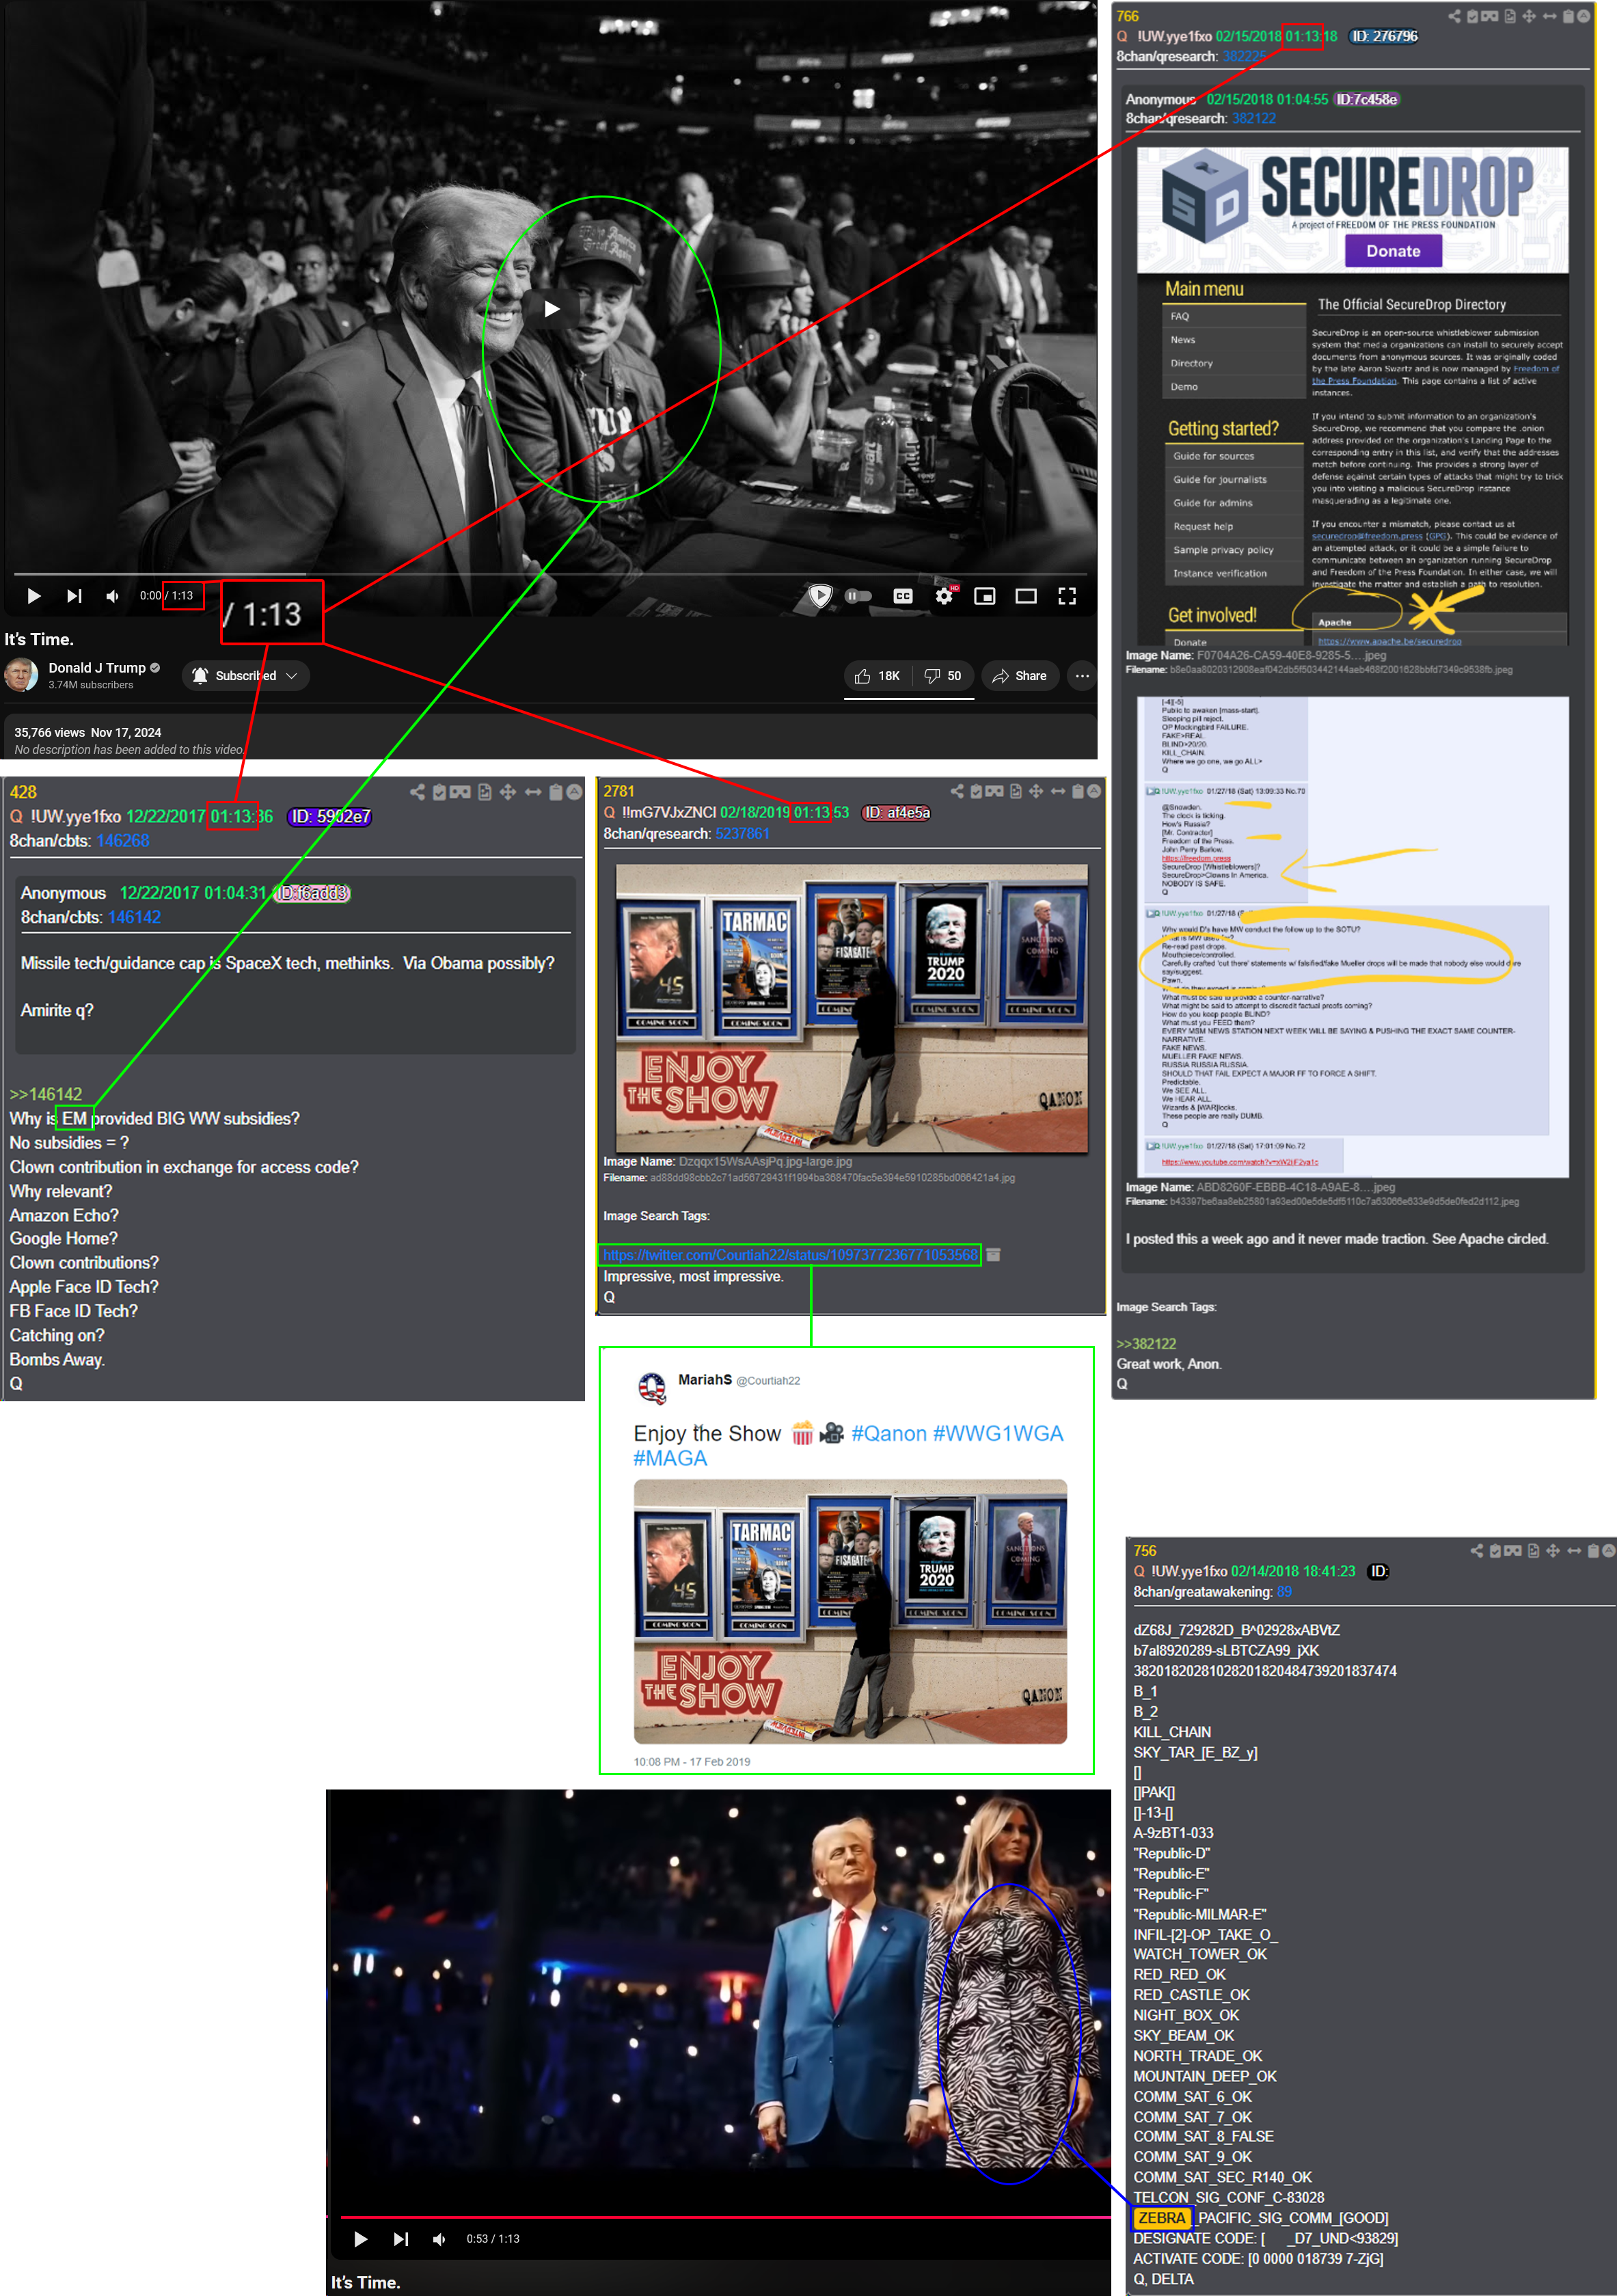Click ID: 276796 badge on post 766
Viewport: 1617px width, 2296px height.
tap(1384, 36)
